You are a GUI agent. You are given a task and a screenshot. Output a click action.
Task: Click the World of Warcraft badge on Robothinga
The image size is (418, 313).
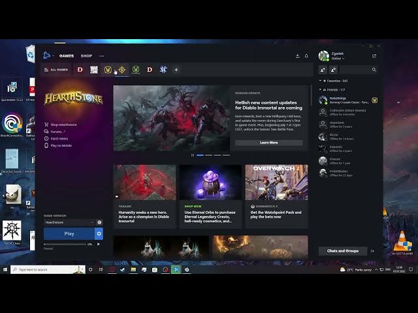374,100
